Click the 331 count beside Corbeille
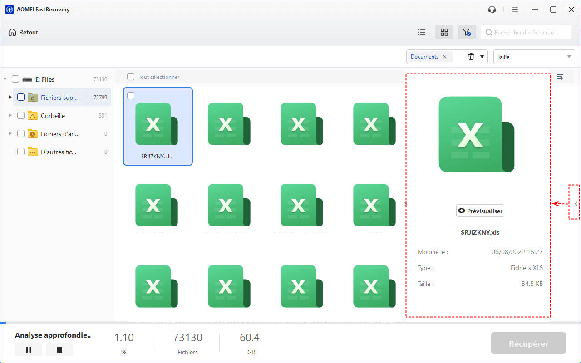 pos(103,115)
